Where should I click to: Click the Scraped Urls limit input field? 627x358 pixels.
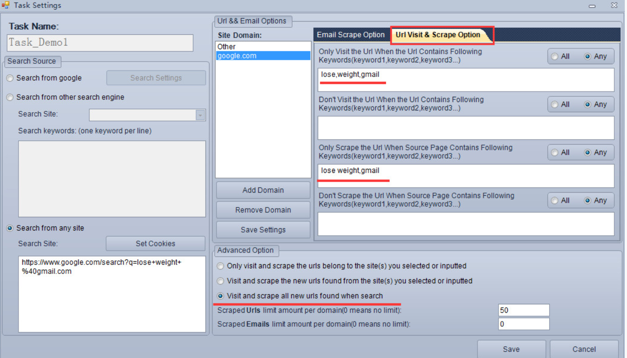[524, 311]
